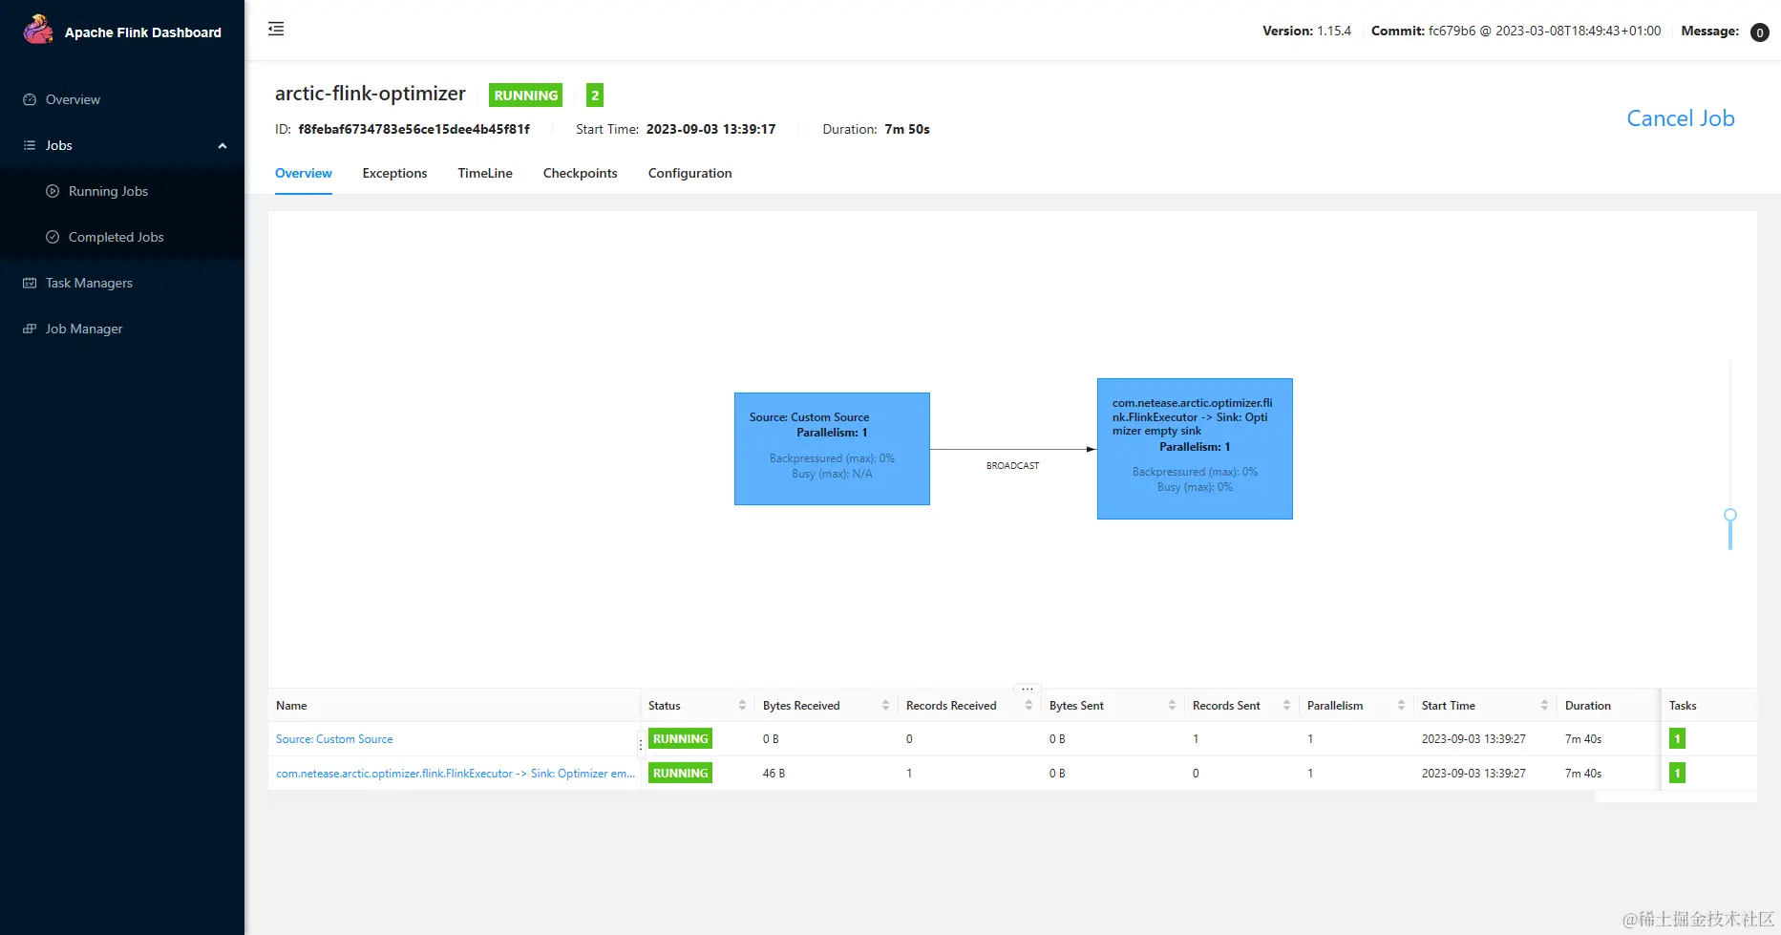Open the Source: Custom Source vertex link
The image size is (1781, 935).
click(334, 739)
